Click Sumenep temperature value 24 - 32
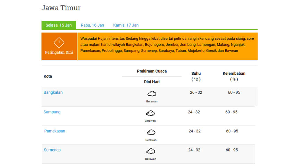 pyautogui.click(x=194, y=150)
